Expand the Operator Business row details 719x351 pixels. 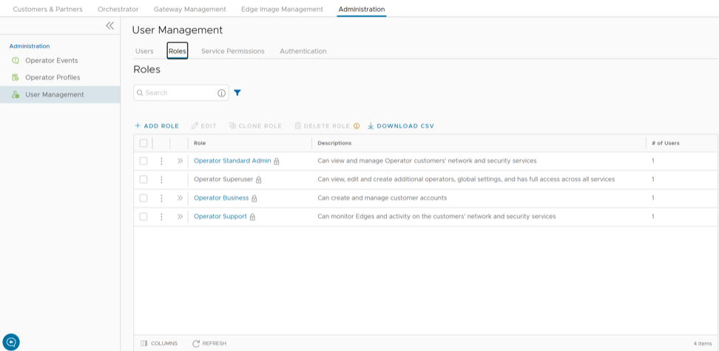tap(180, 198)
